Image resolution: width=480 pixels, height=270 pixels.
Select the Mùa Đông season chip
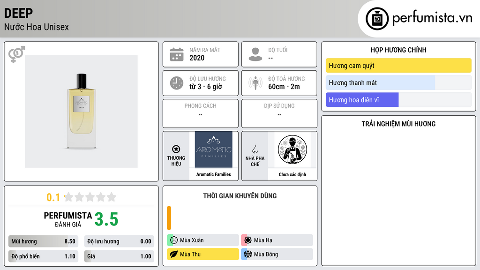pyautogui.click(x=277, y=254)
